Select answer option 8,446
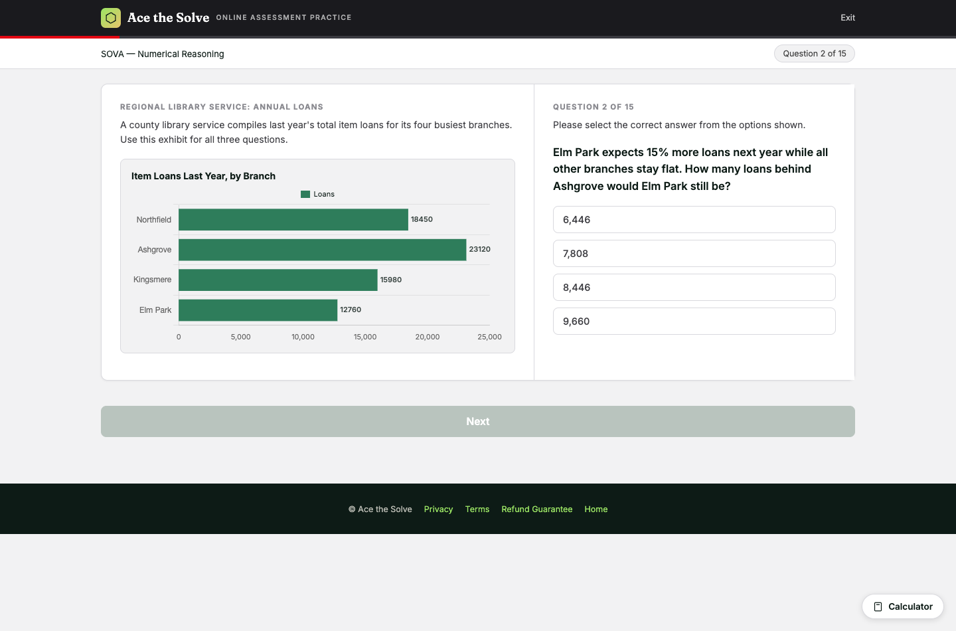 click(694, 288)
